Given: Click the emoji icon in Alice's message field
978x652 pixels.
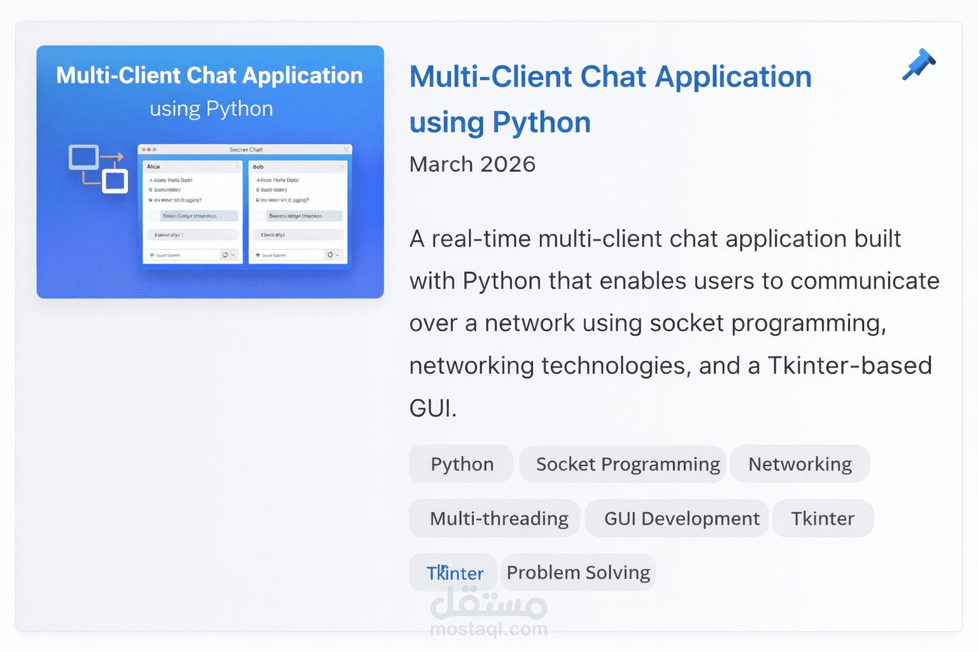Looking at the screenshot, I should coord(152,255).
